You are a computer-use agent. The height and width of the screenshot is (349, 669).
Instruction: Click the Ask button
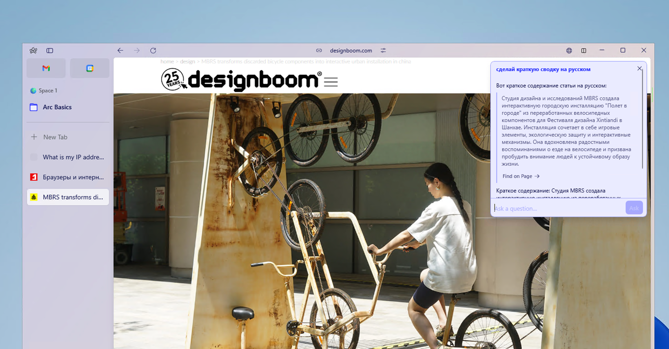point(634,208)
